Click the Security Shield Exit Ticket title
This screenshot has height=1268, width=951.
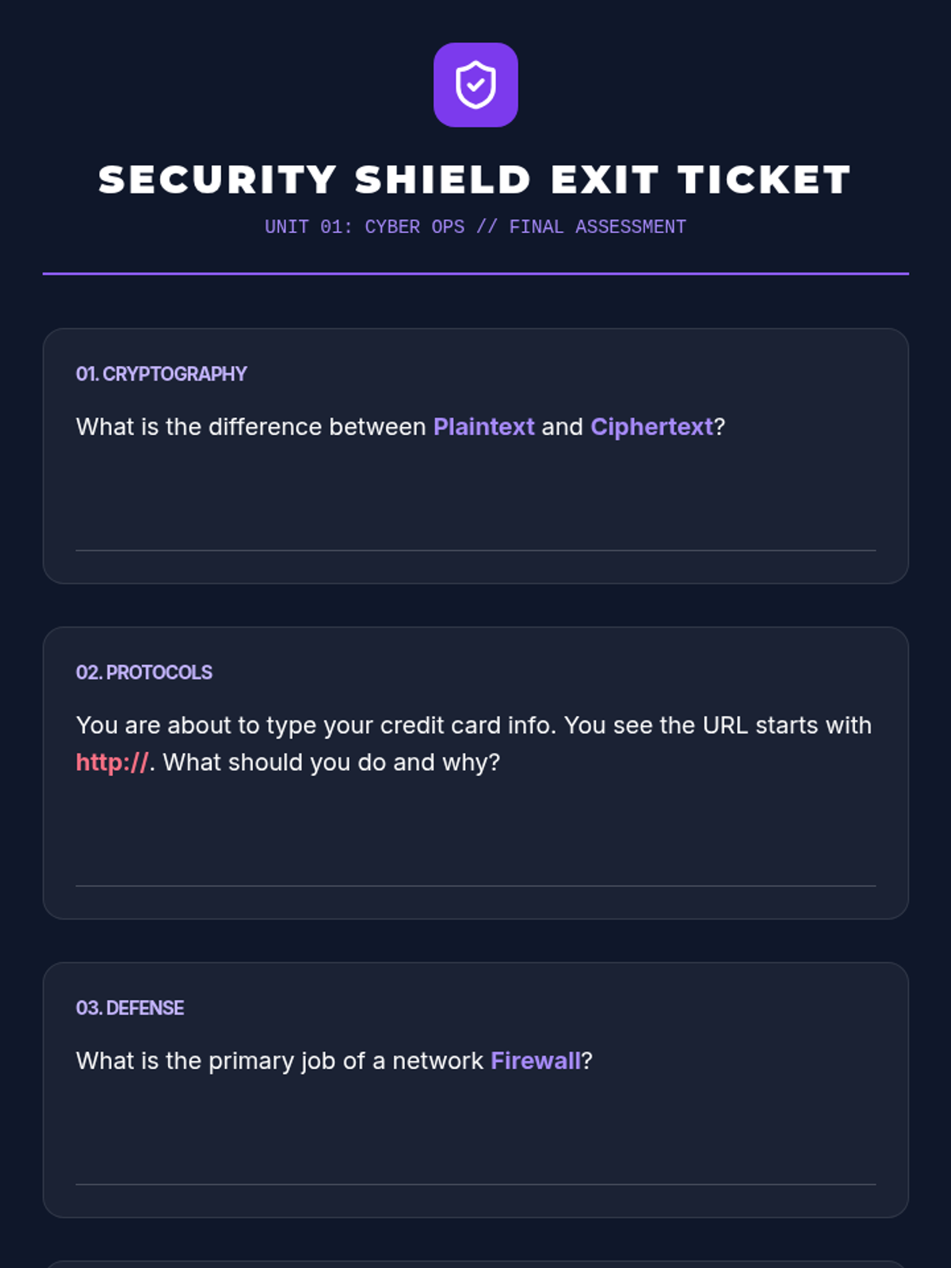(x=475, y=180)
